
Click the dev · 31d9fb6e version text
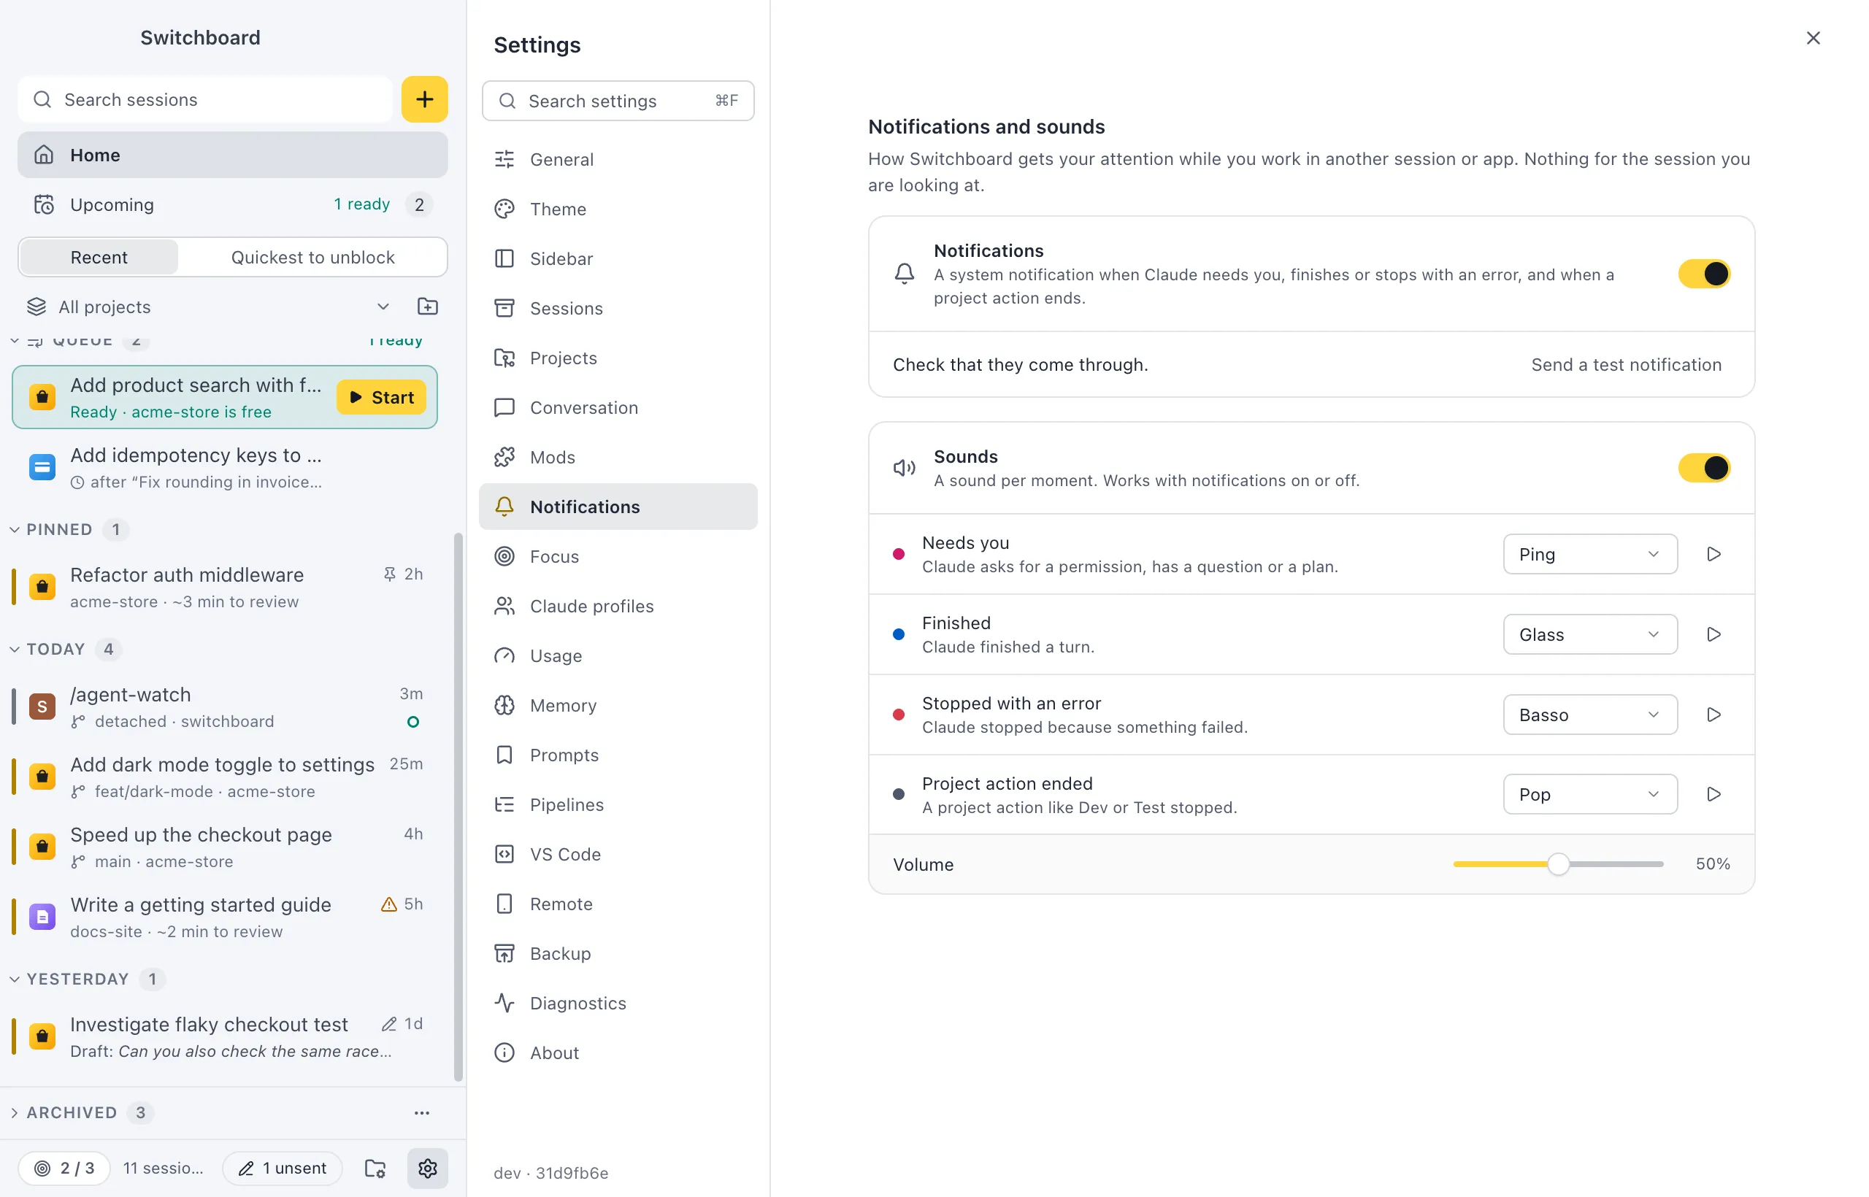550,1172
